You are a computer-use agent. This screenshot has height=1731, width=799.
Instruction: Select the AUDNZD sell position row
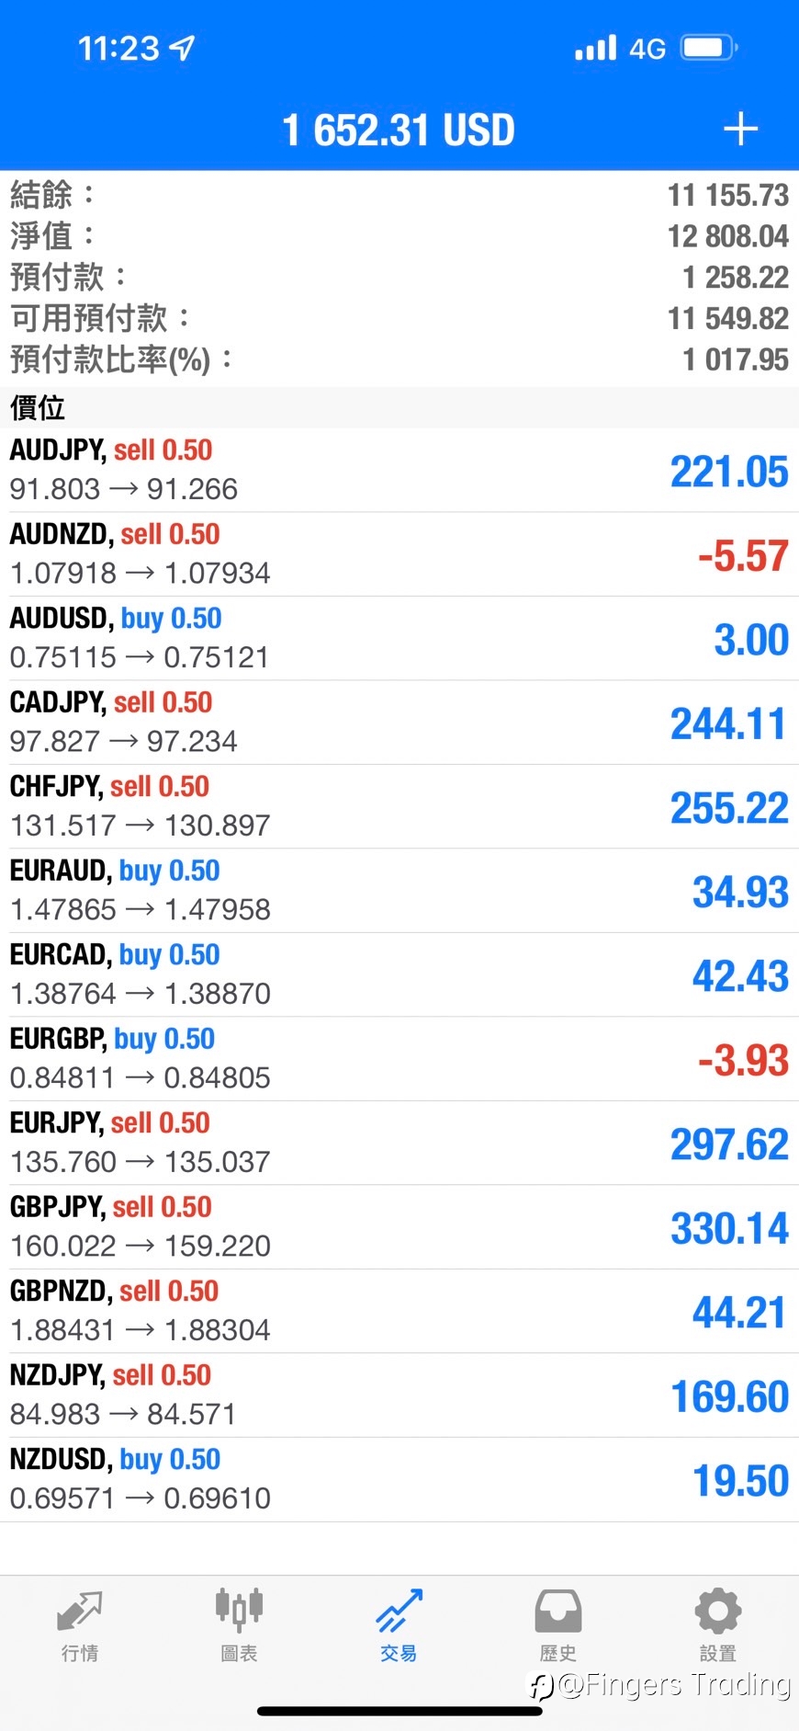pos(399,554)
